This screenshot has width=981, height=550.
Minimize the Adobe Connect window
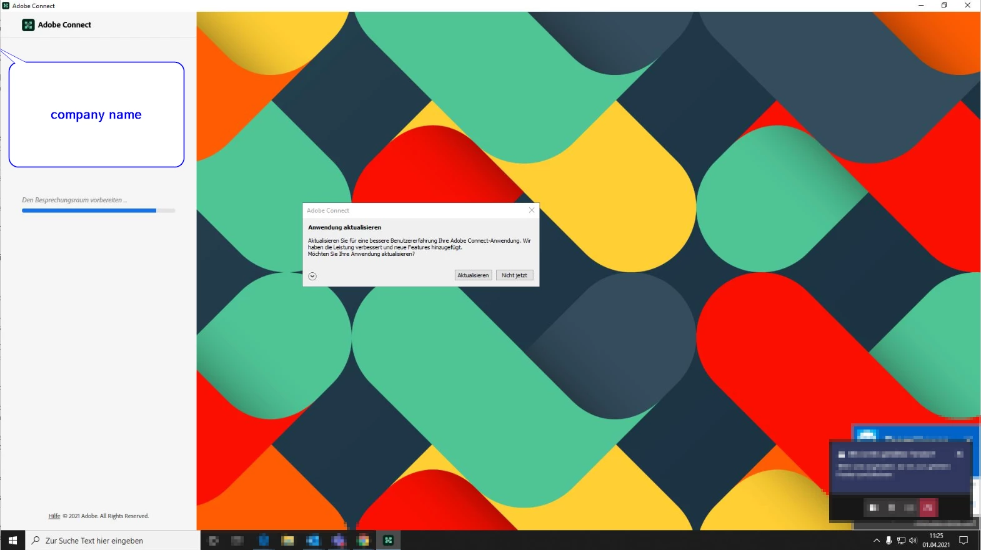click(x=920, y=6)
